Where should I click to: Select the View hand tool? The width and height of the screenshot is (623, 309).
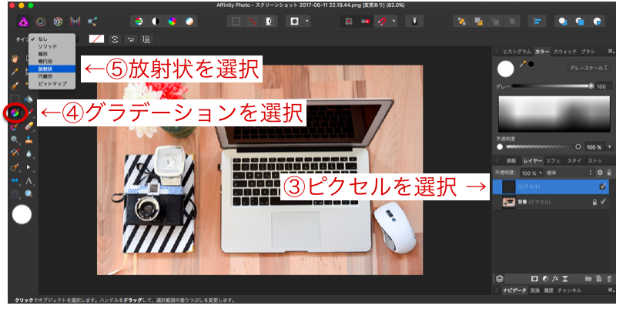(x=15, y=58)
